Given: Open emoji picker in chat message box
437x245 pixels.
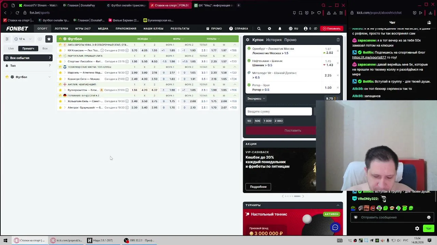Looking at the screenshot, I should point(429,217).
